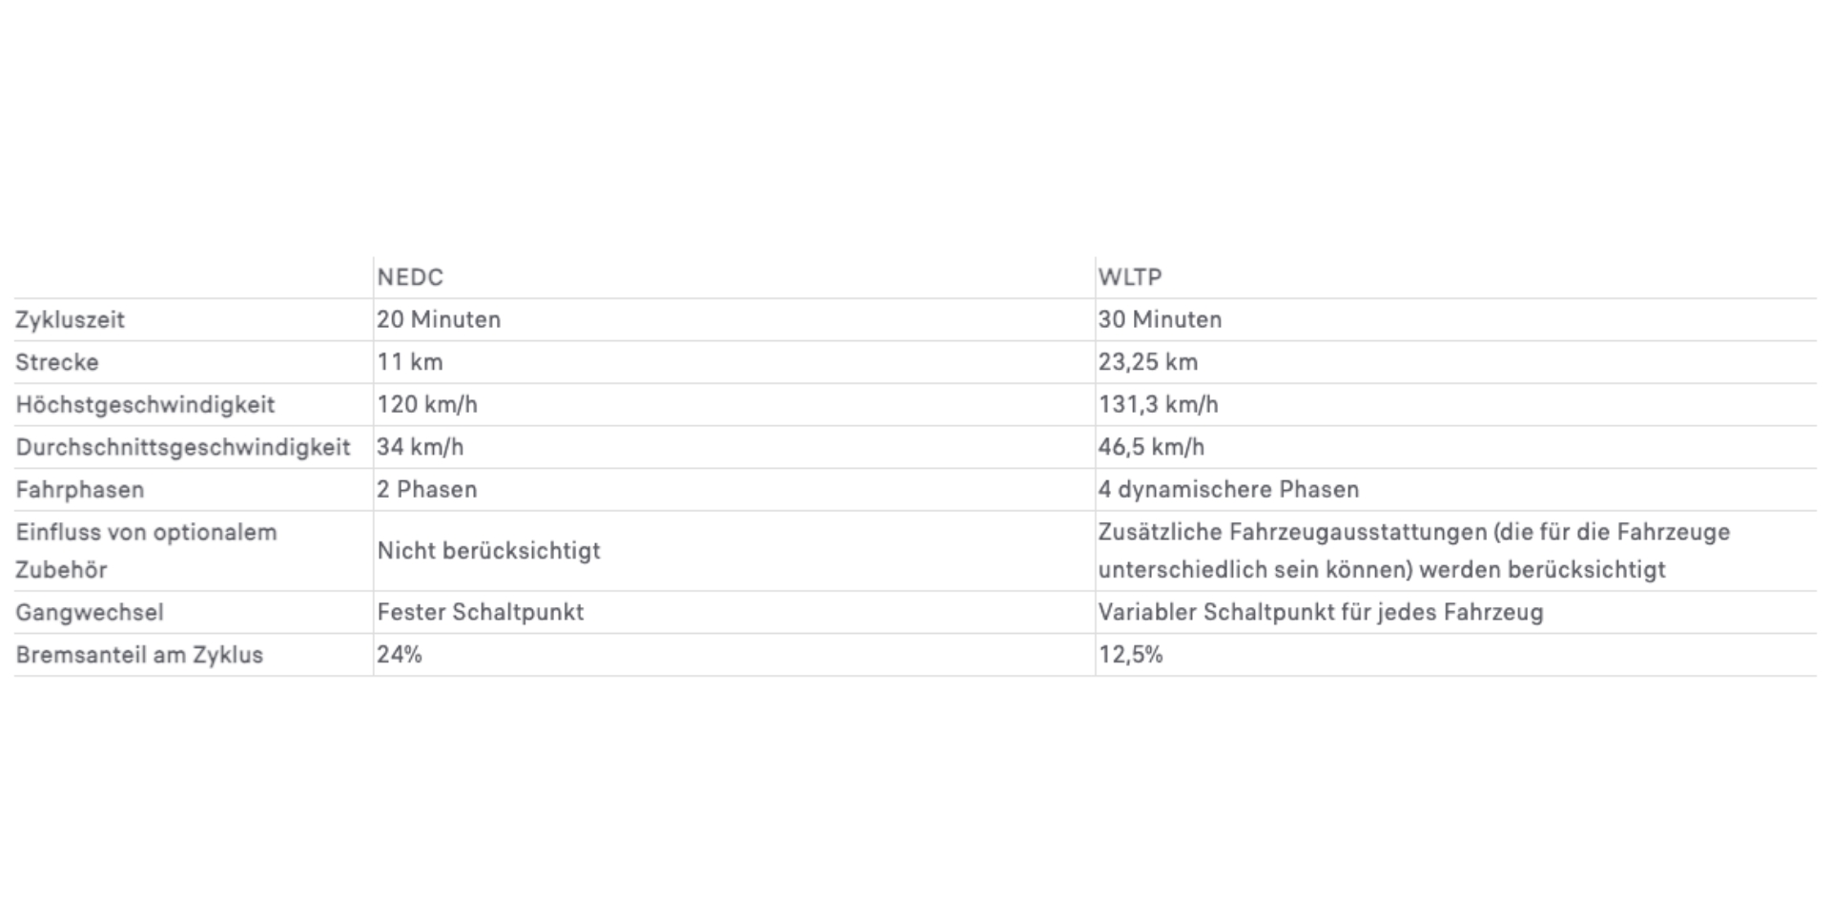Click the WLTP column header
1831x915 pixels.
coord(1130,277)
